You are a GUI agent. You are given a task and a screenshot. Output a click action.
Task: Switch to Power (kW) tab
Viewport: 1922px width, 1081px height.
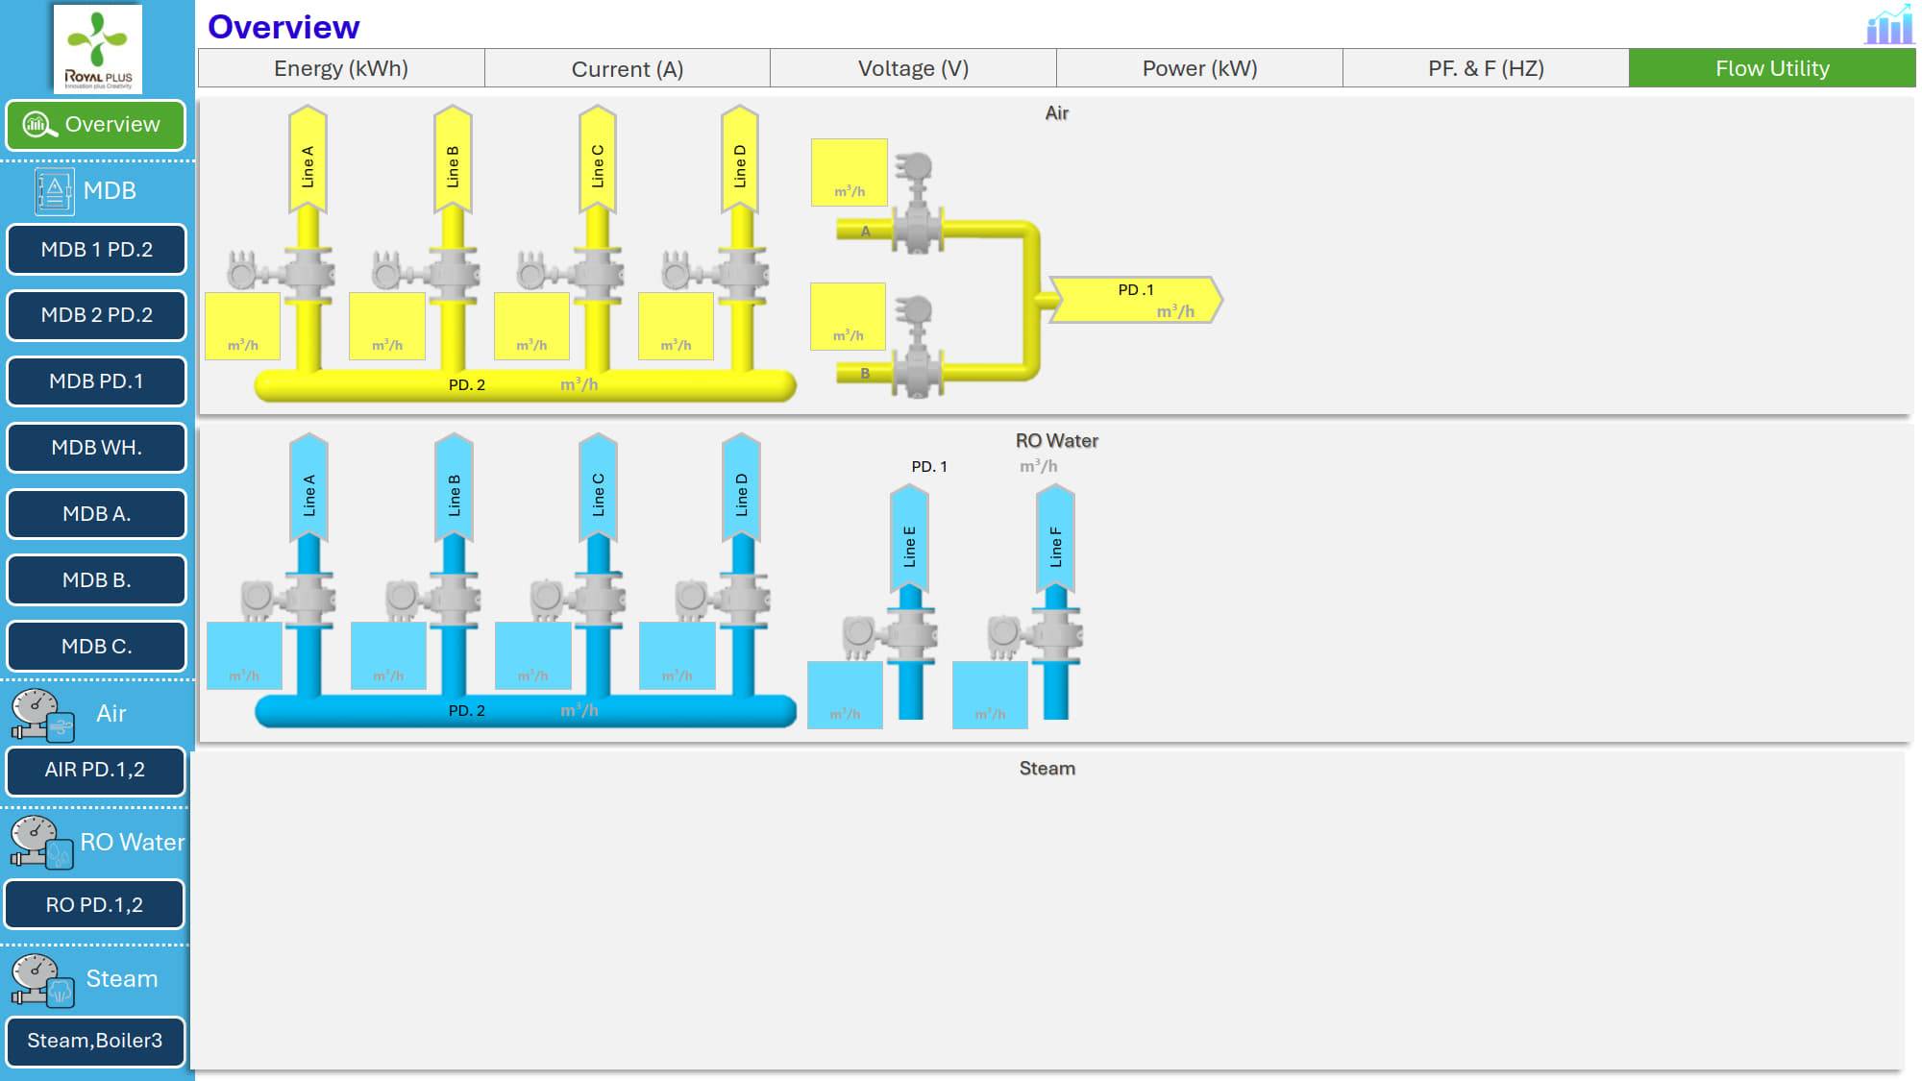[1199, 68]
